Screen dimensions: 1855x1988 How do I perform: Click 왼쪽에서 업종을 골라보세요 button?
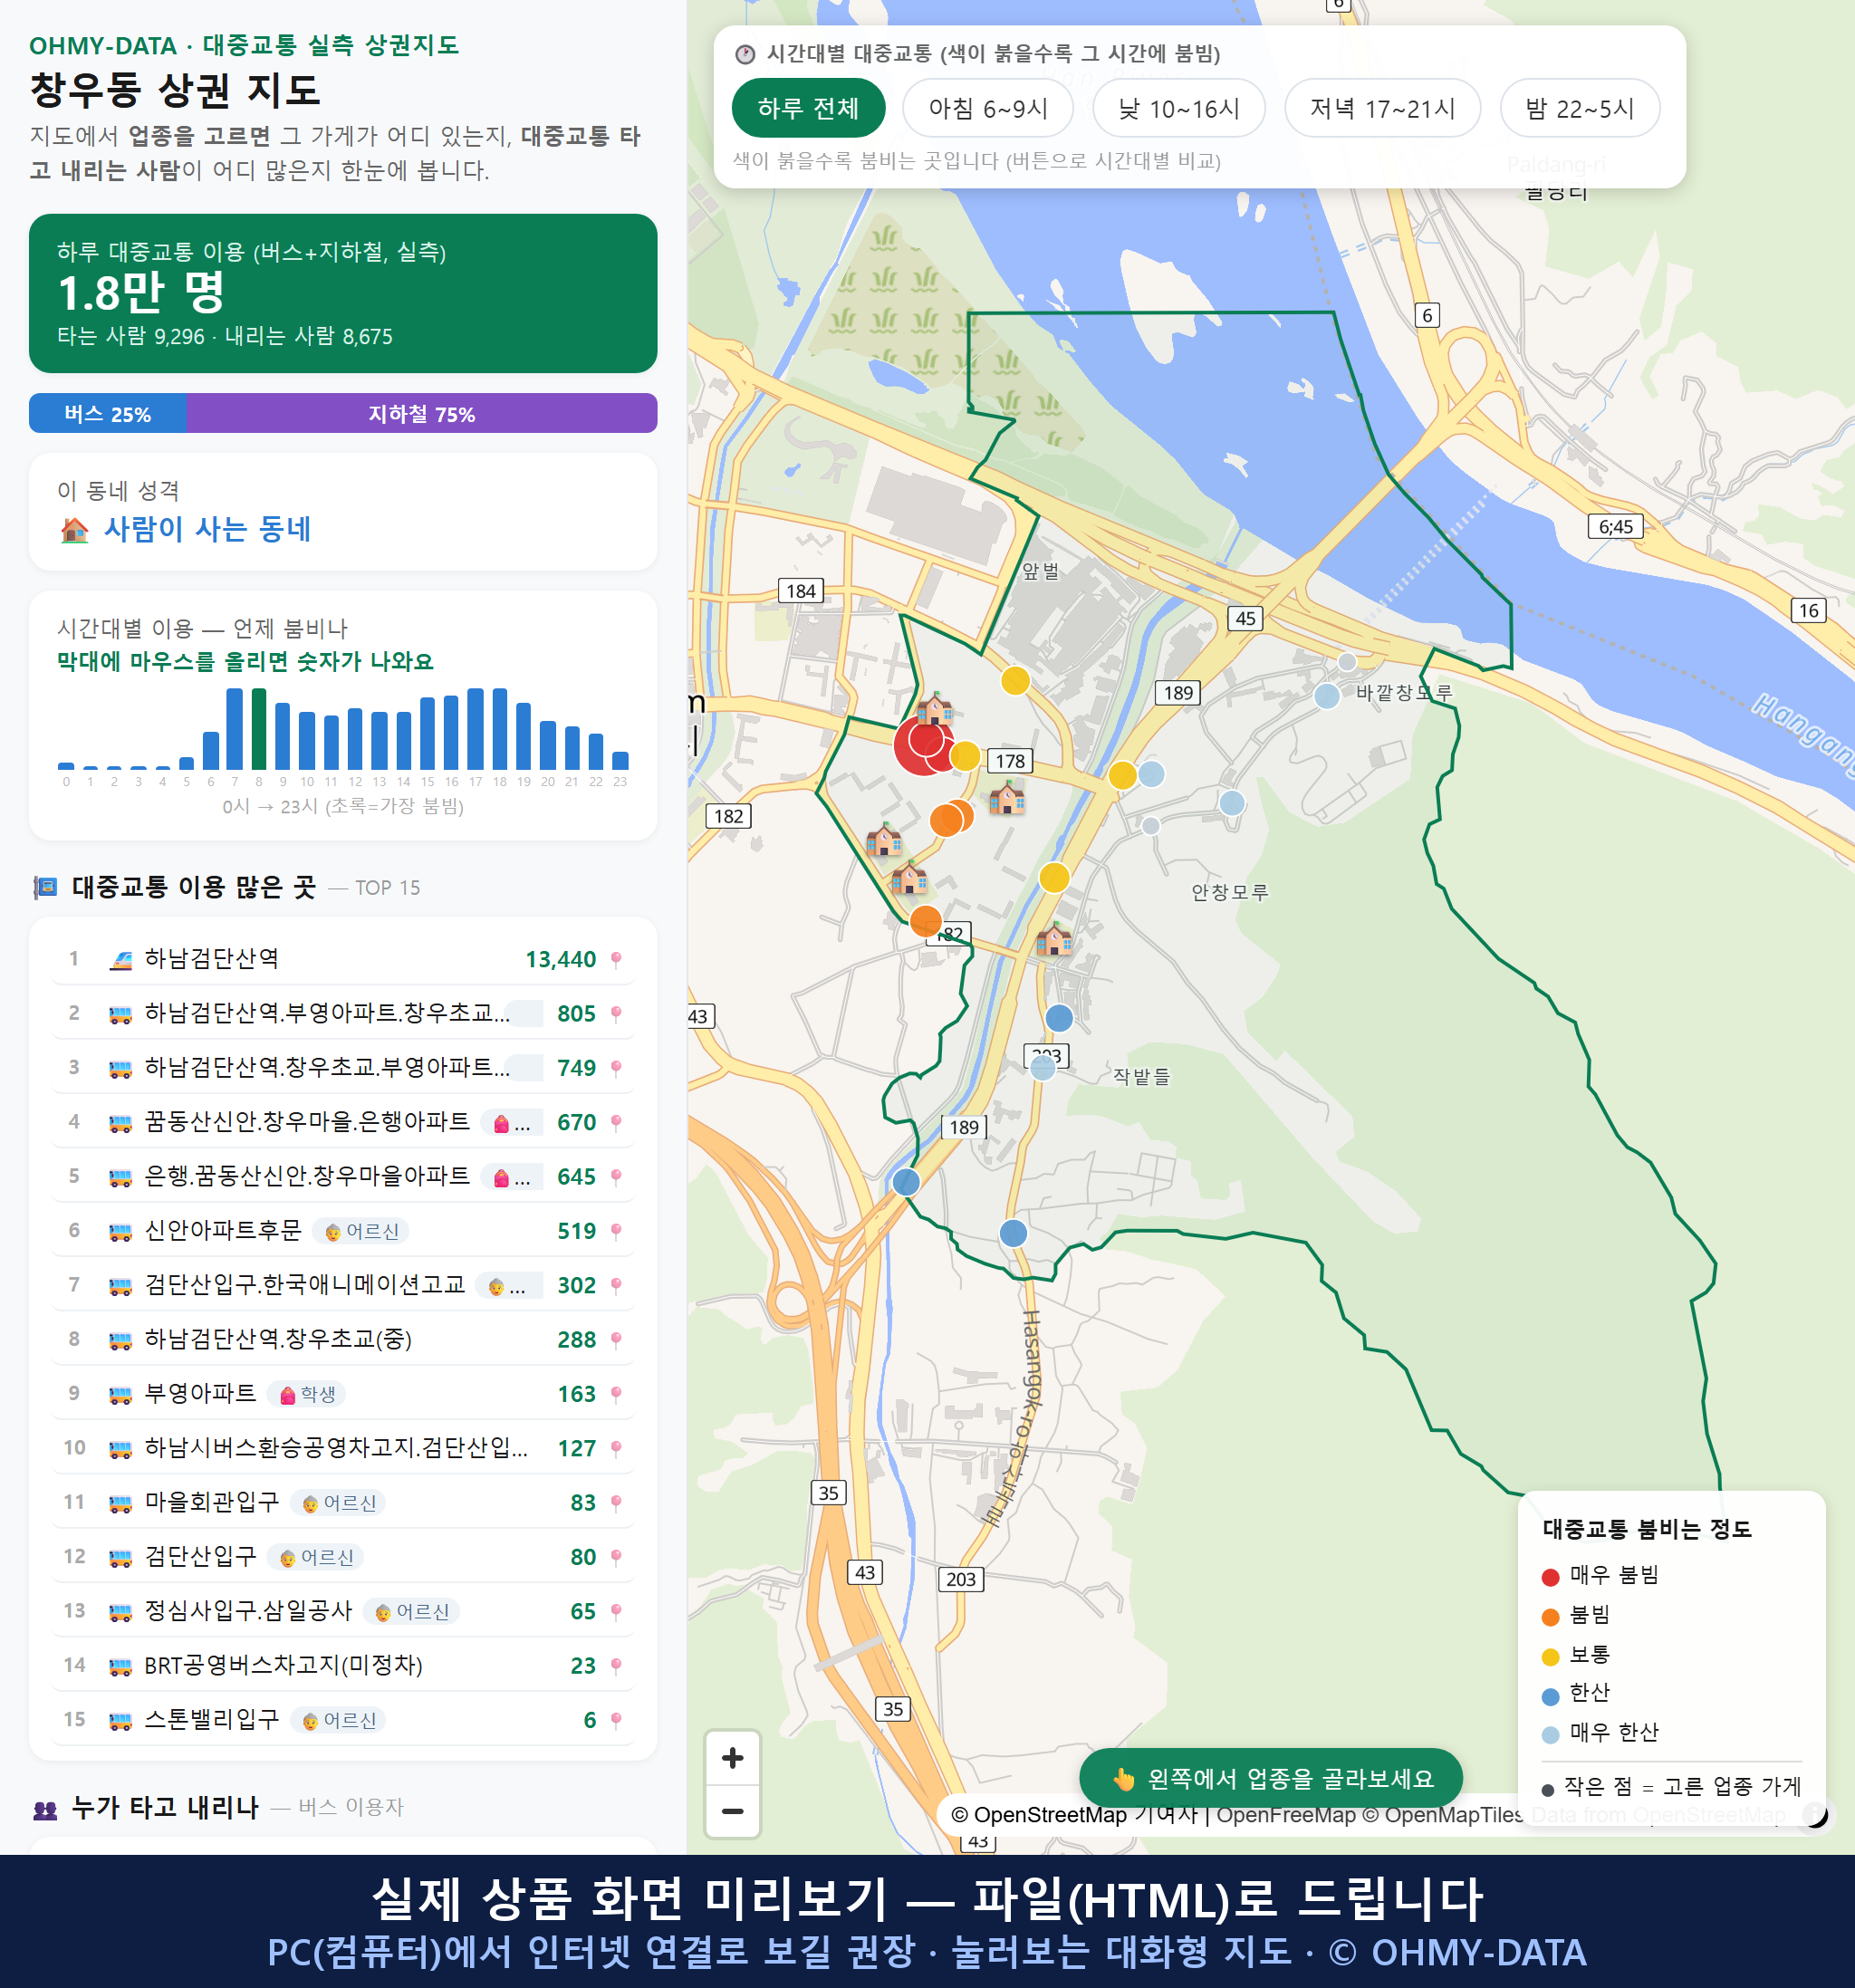[x=1270, y=1778]
